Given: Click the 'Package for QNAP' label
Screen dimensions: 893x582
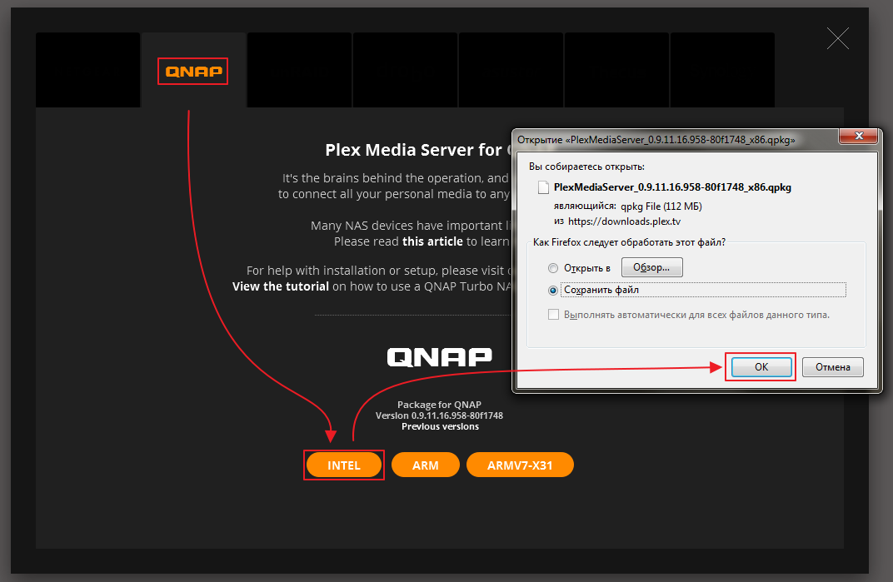Looking at the screenshot, I should coord(439,405).
